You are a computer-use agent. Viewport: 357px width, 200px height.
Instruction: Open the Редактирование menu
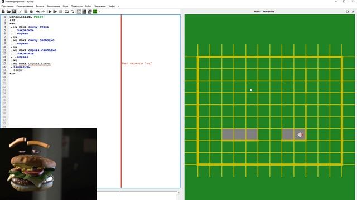pos(25,6)
